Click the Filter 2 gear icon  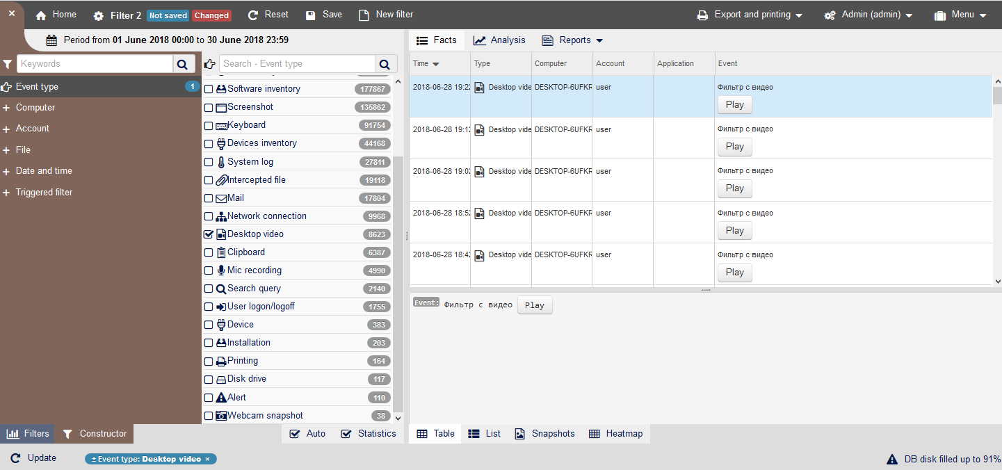pos(99,16)
